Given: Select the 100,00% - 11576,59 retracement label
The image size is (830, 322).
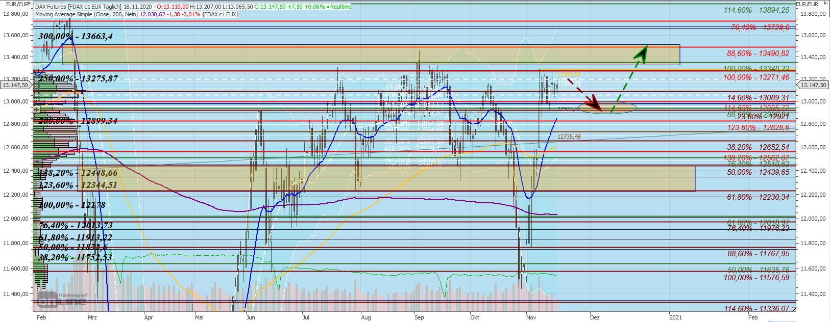Looking at the screenshot, I should click(756, 278).
